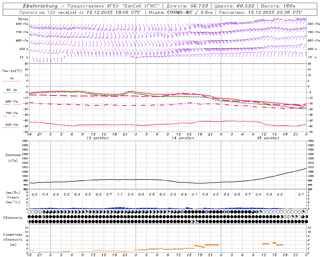Click the '1.1' precipitation amount value
Image resolution: width=321 pixels, height=257 pixels.
pyautogui.click(x=120, y=195)
